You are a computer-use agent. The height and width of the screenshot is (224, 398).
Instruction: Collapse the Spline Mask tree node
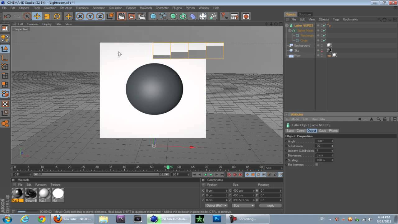pos(290,30)
